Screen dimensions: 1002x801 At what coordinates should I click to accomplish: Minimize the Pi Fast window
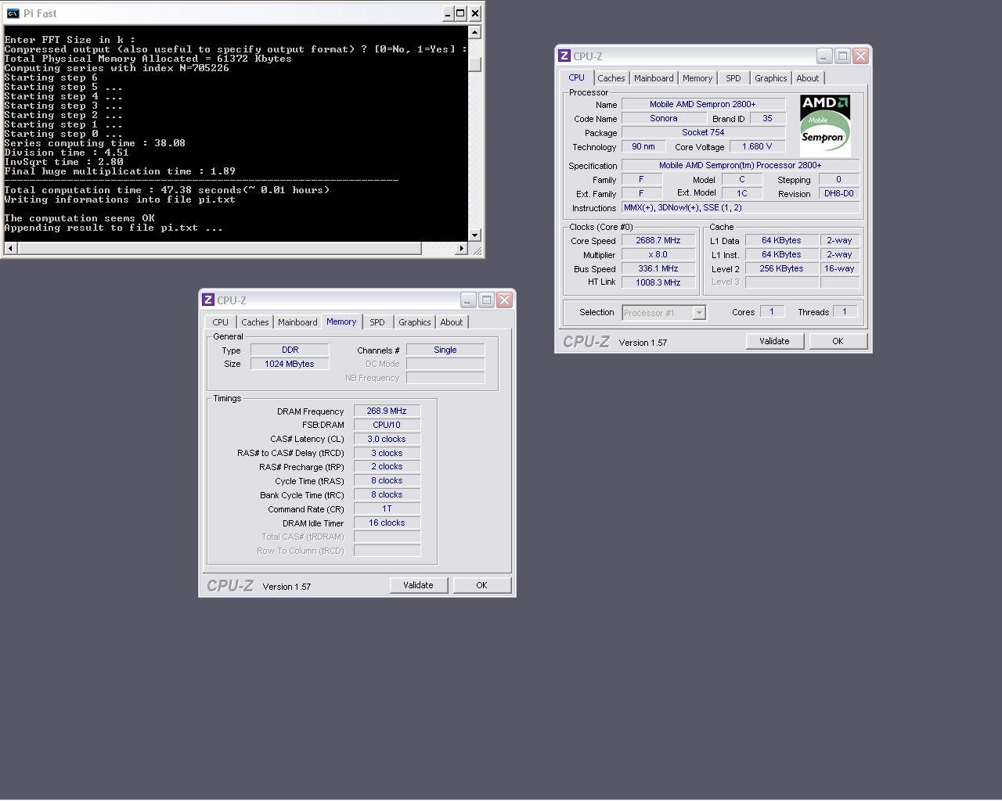click(x=448, y=13)
